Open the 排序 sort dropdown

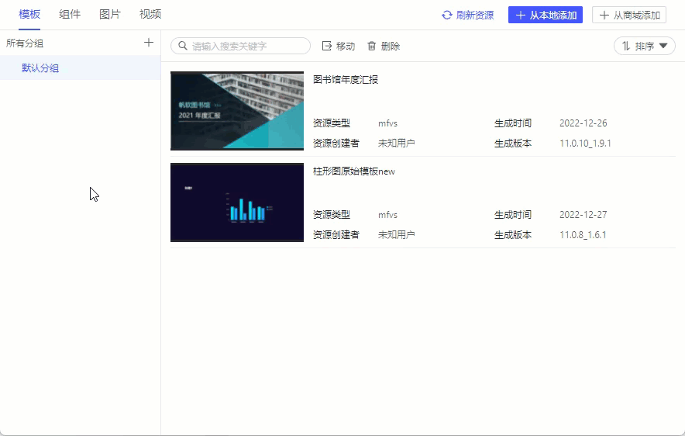pos(645,46)
